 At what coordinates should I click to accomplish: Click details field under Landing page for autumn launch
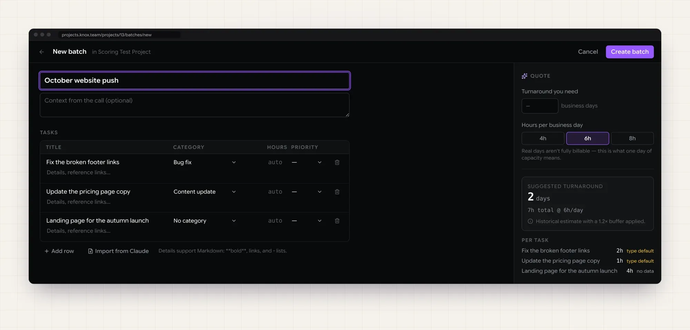pyautogui.click(x=79, y=231)
